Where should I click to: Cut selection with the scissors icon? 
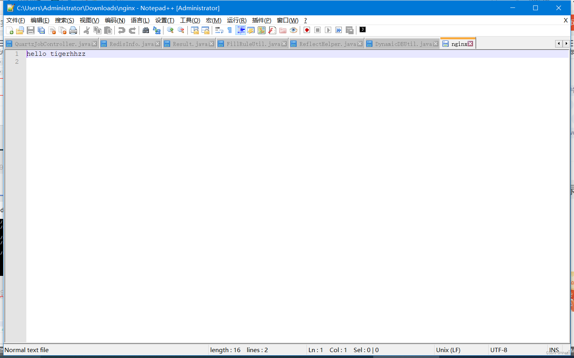[x=87, y=30]
